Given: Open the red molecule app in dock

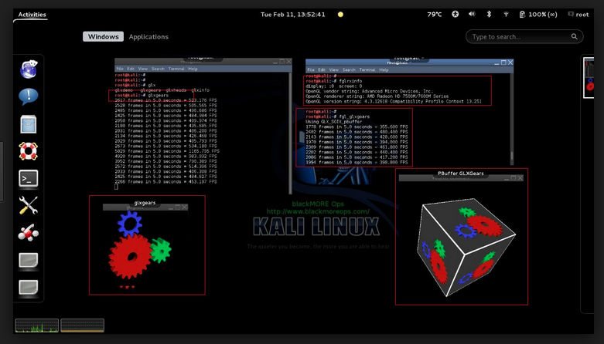Looking at the screenshot, I should (29, 232).
